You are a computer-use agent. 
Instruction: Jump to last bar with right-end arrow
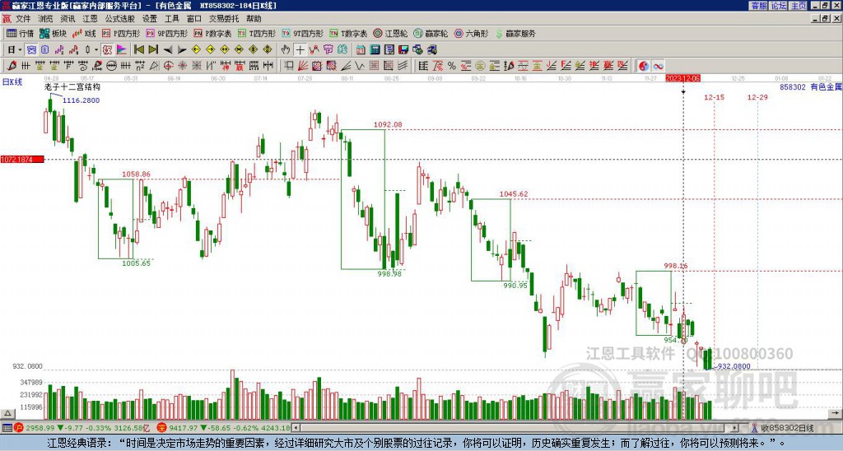[153, 50]
